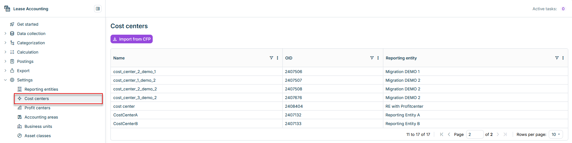This screenshot has height=143, width=572.
Task: Open Asset classes settings
Action: 38,136
